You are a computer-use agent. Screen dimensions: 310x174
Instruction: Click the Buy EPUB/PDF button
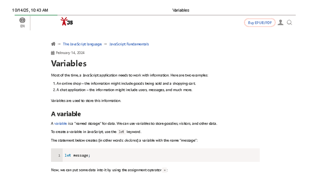click(260, 22)
